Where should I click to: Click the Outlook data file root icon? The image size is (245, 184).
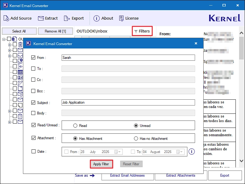(x=14, y=39)
